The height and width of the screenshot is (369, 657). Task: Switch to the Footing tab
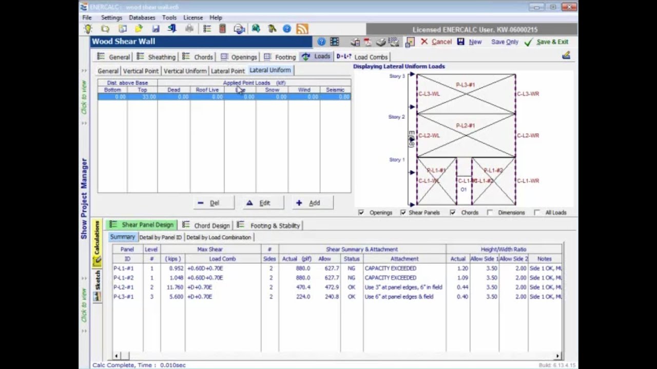[x=280, y=57]
